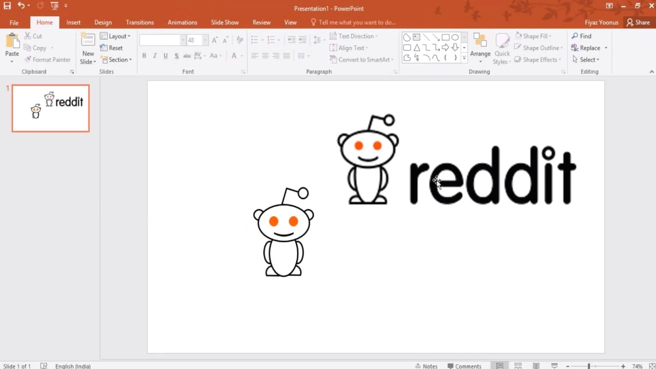
Task: Click Tell me what you want to do
Action: (353, 23)
